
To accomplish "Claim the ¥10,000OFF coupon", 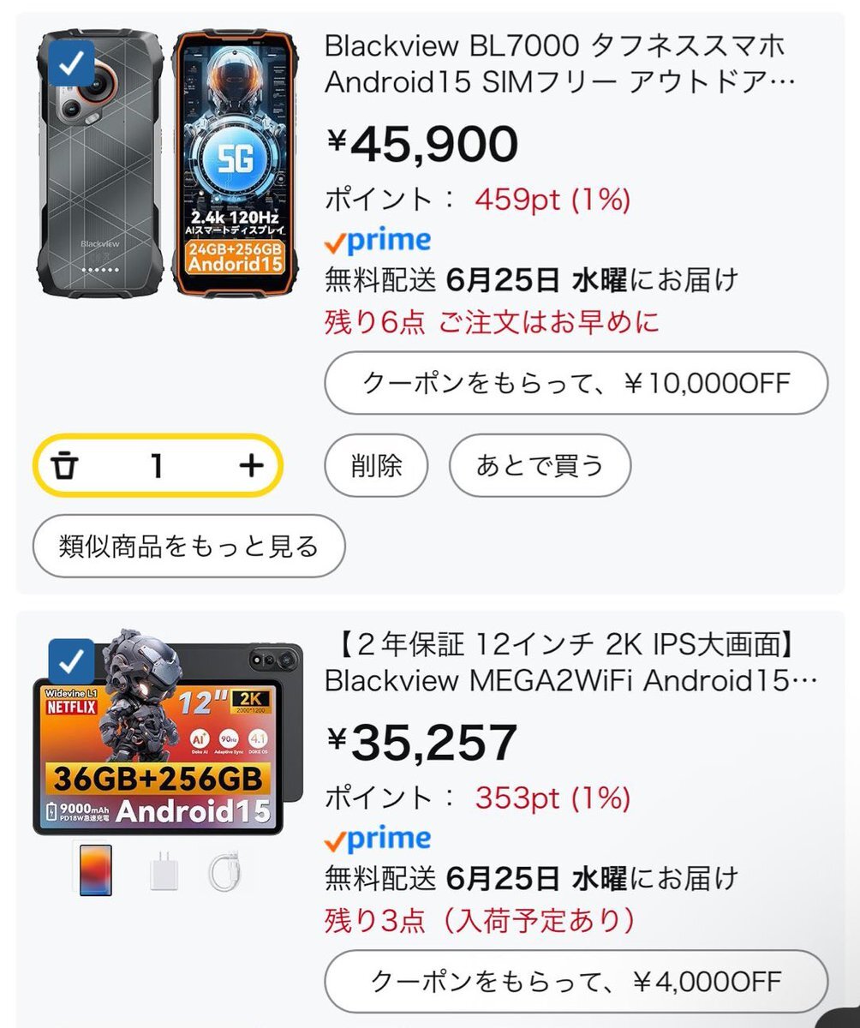I will click(576, 382).
